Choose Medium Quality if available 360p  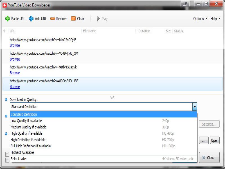click(x=103, y=127)
